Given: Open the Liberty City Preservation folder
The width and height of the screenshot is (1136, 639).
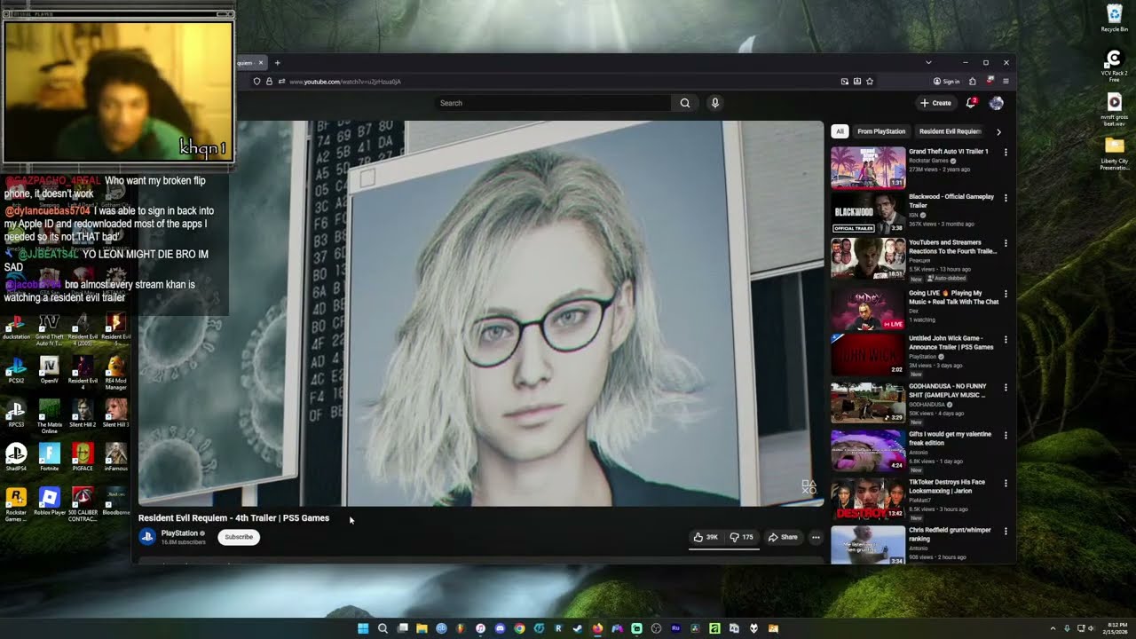Looking at the screenshot, I should tap(1114, 153).
